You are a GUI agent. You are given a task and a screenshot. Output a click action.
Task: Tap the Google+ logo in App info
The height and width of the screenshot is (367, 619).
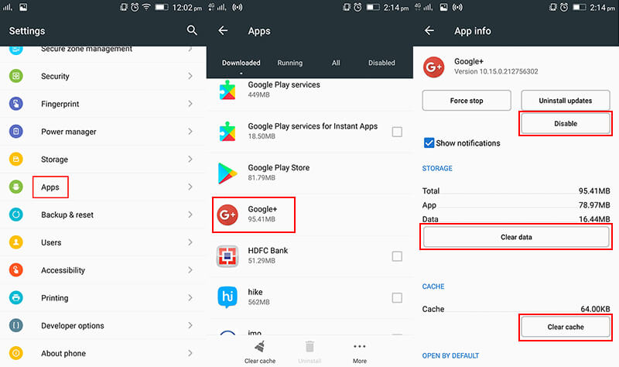pyautogui.click(x=433, y=67)
